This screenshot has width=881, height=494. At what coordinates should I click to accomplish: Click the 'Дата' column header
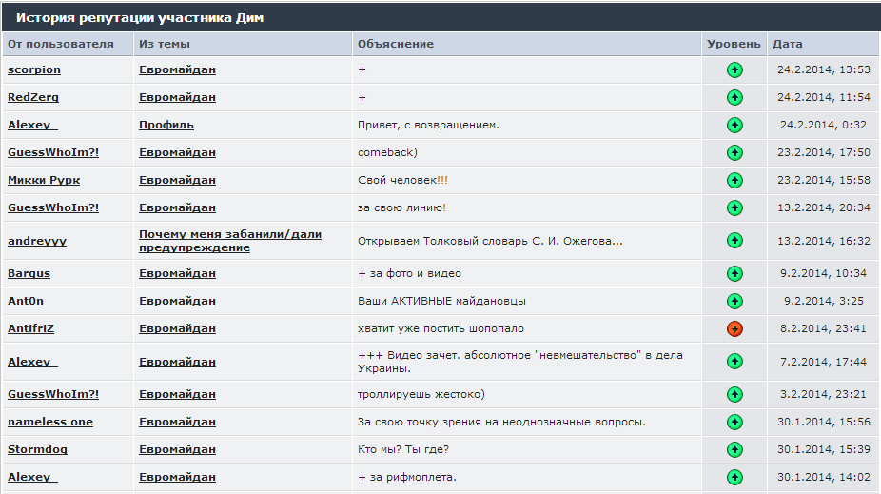click(788, 44)
